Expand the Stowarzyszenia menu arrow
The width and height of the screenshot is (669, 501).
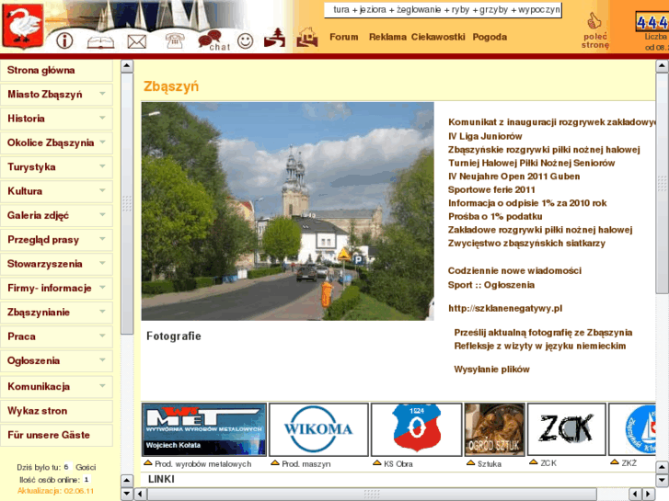(102, 263)
